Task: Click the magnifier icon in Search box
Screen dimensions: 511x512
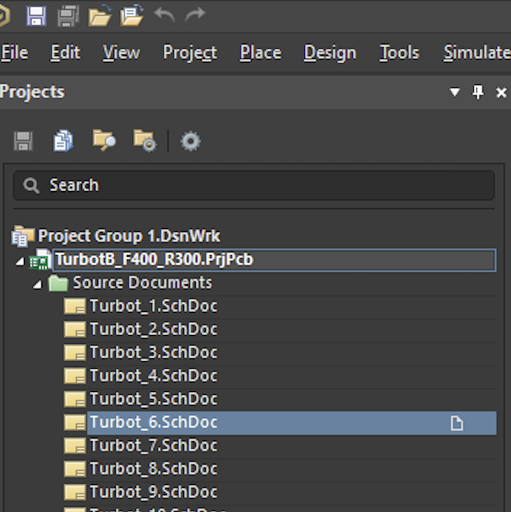Action: (x=31, y=185)
